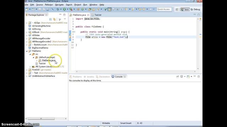Viewport: 227px width, 127px height.
Task: Open the Help menu
Action: [102, 5]
